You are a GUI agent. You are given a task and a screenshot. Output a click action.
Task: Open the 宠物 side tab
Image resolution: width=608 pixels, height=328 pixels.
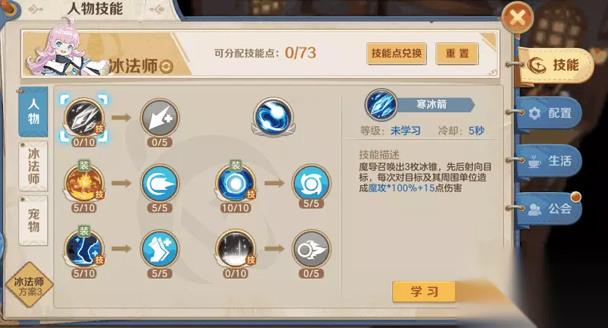point(33,220)
